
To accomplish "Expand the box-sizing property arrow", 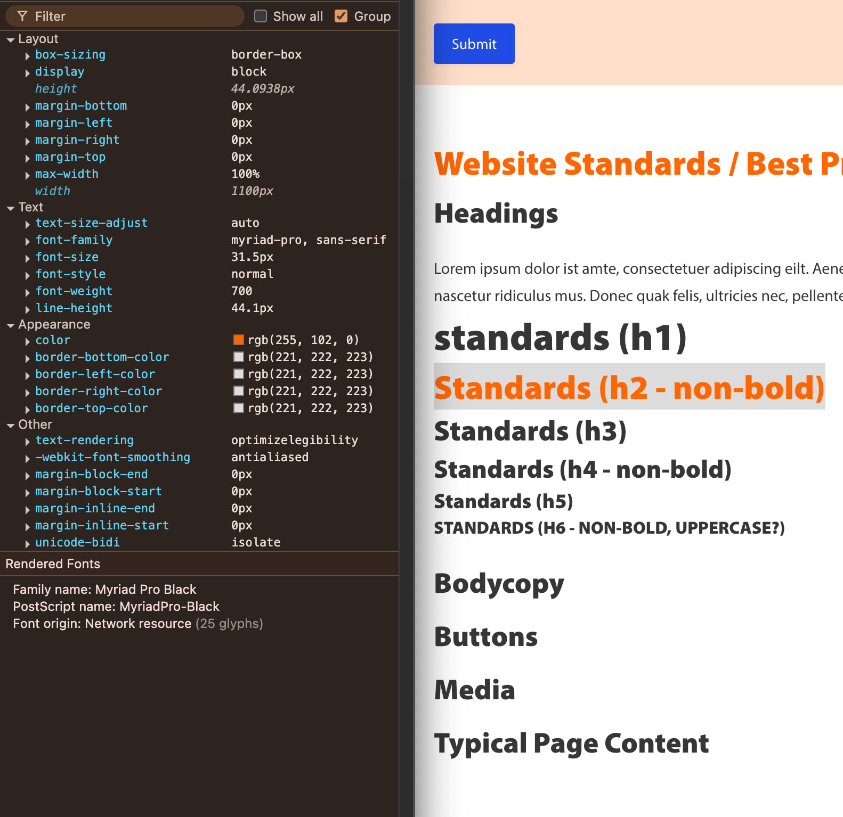I will (x=27, y=55).
